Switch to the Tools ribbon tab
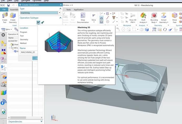Screen dimensions: 182x124 coord(68,10)
